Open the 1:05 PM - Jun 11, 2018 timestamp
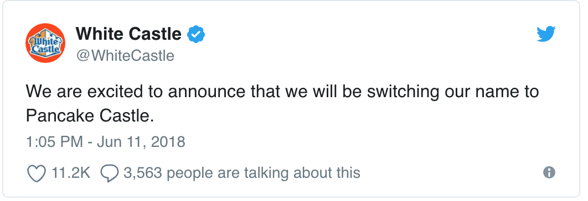 (x=105, y=142)
